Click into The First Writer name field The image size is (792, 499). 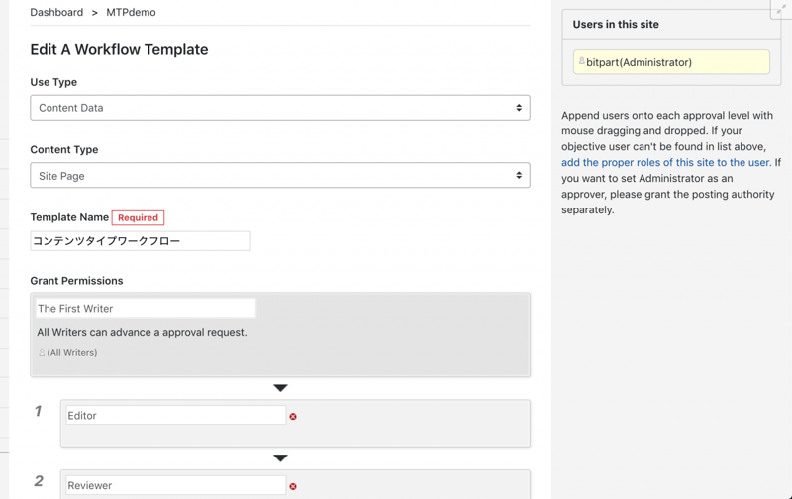coord(145,309)
